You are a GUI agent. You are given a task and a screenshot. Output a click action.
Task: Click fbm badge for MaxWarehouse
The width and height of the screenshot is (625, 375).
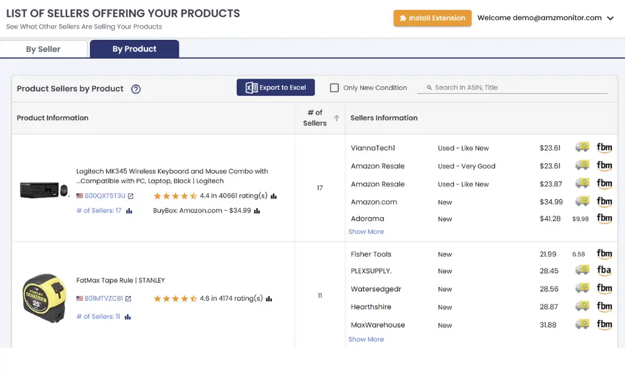[604, 325]
